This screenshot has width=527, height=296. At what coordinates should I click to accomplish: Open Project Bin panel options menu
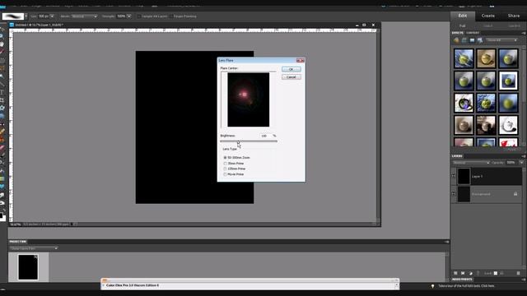pyautogui.click(x=446, y=242)
